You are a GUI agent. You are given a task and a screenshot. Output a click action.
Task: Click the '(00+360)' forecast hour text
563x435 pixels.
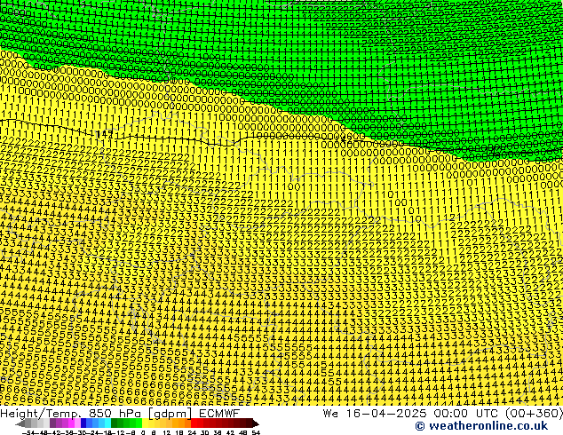pyautogui.click(x=534, y=414)
